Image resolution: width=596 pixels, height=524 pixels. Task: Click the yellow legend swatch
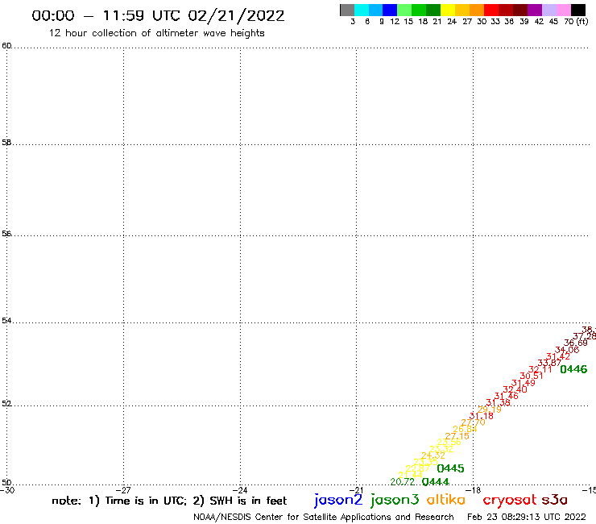[x=448, y=10]
